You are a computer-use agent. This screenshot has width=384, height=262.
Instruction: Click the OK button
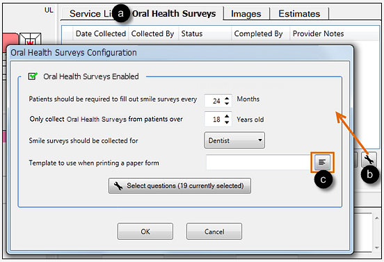(x=145, y=231)
